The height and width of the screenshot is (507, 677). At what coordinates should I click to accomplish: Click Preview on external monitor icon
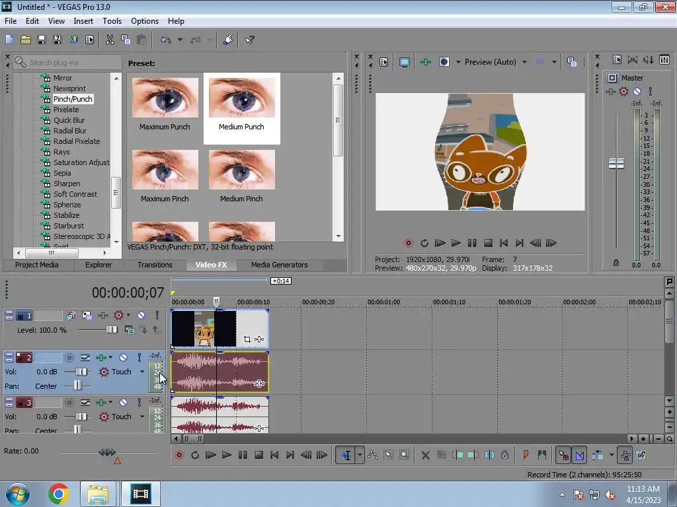[405, 62]
